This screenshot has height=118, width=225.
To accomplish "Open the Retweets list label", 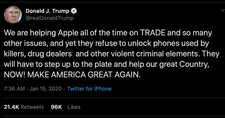I will click(32, 107).
